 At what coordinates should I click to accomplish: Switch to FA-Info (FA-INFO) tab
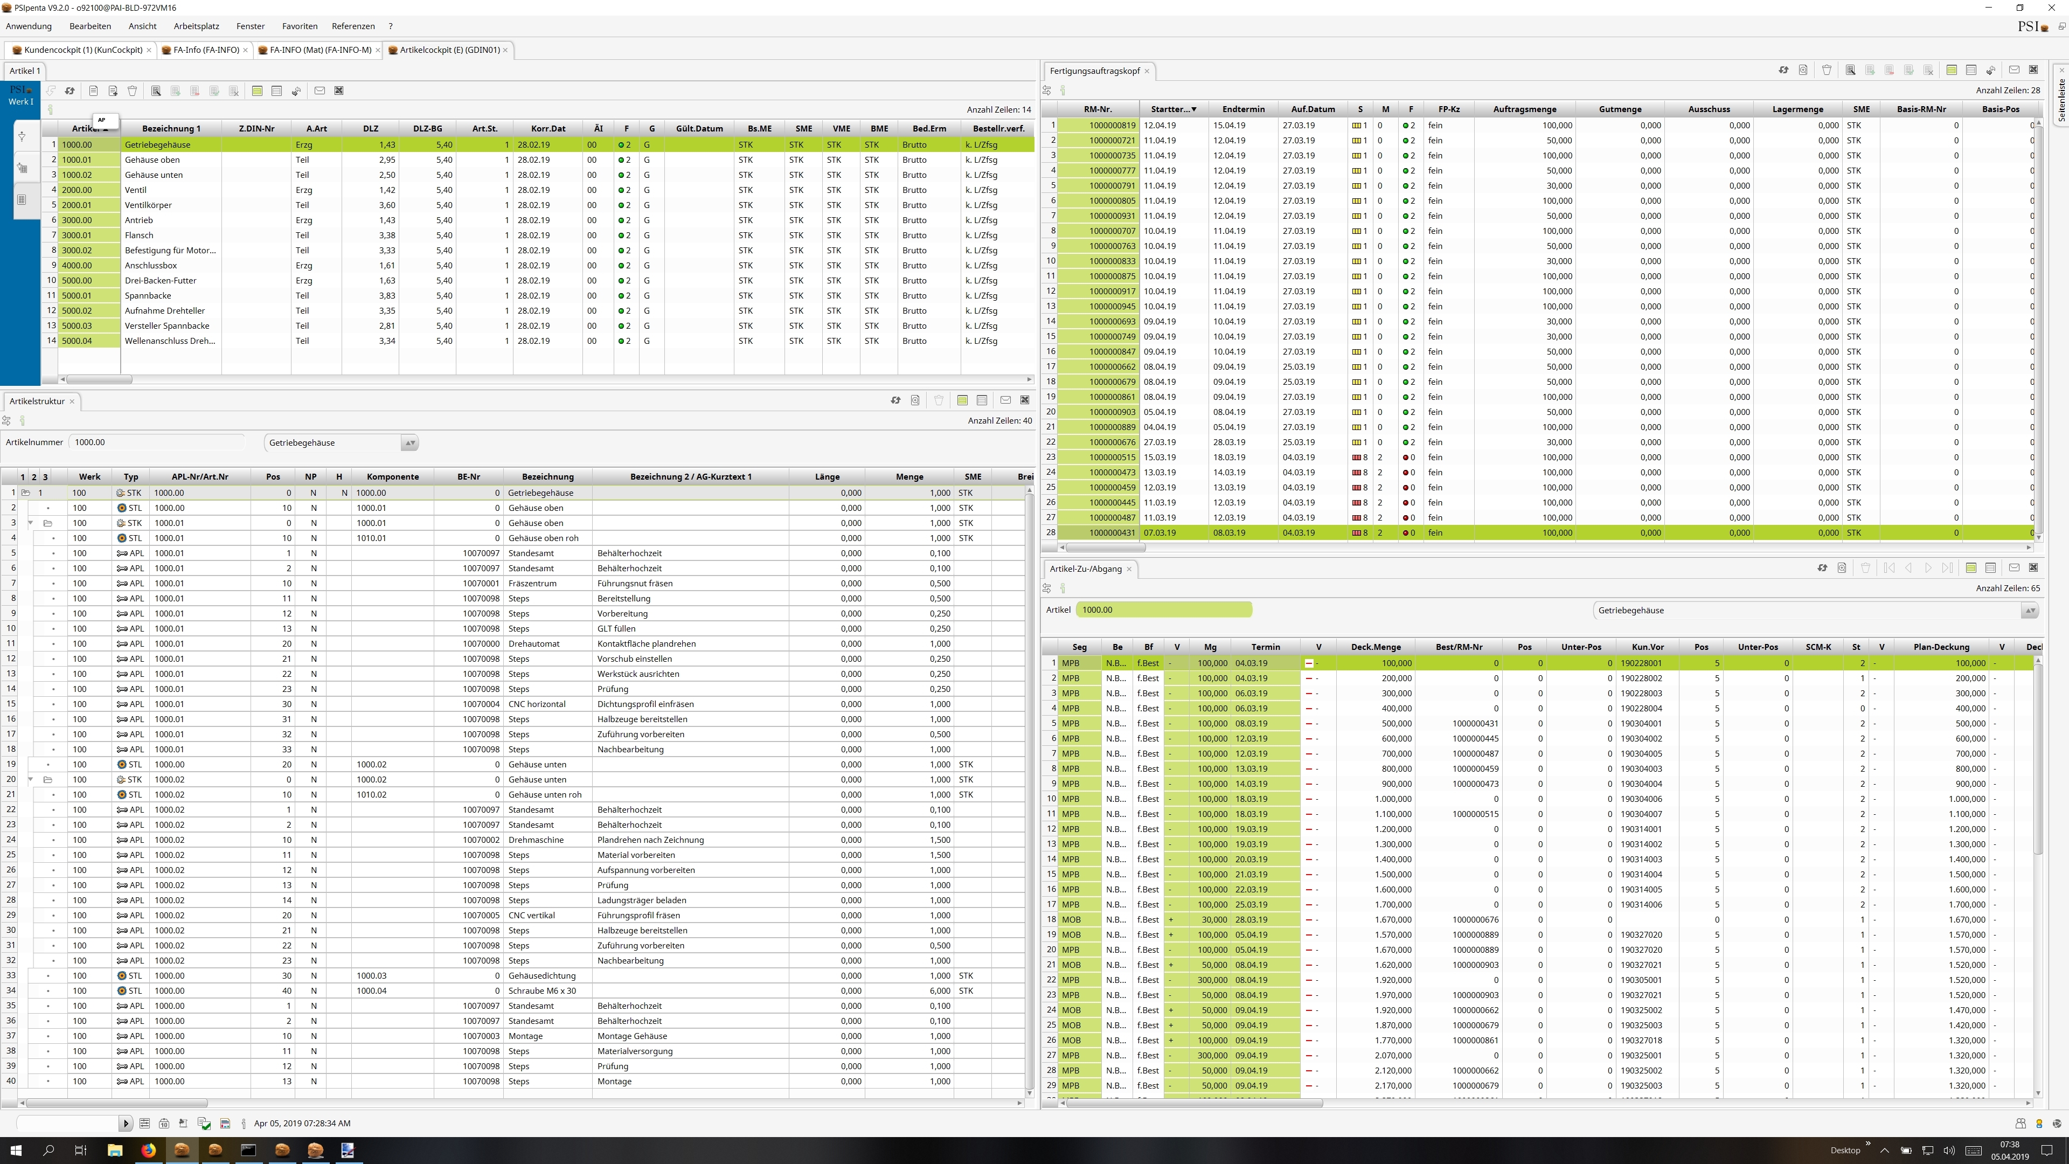206,50
